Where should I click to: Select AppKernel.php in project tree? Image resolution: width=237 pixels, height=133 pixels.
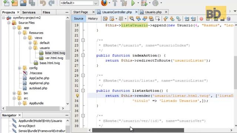click(39, 83)
